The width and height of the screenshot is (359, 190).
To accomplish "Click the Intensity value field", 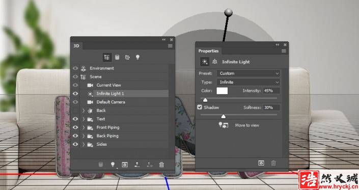I will [x=271, y=91].
